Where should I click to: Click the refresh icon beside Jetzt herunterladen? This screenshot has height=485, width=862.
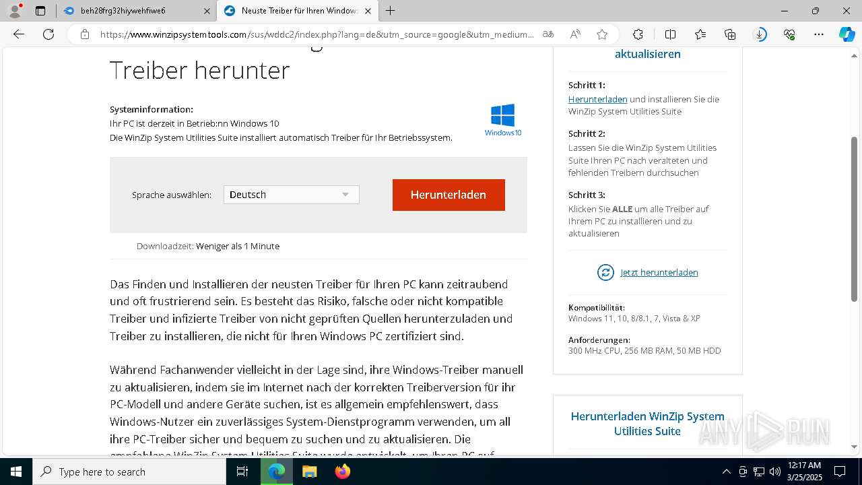(605, 272)
